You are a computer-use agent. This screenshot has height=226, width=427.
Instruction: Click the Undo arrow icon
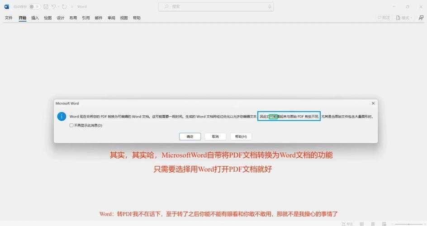click(x=54, y=7)
